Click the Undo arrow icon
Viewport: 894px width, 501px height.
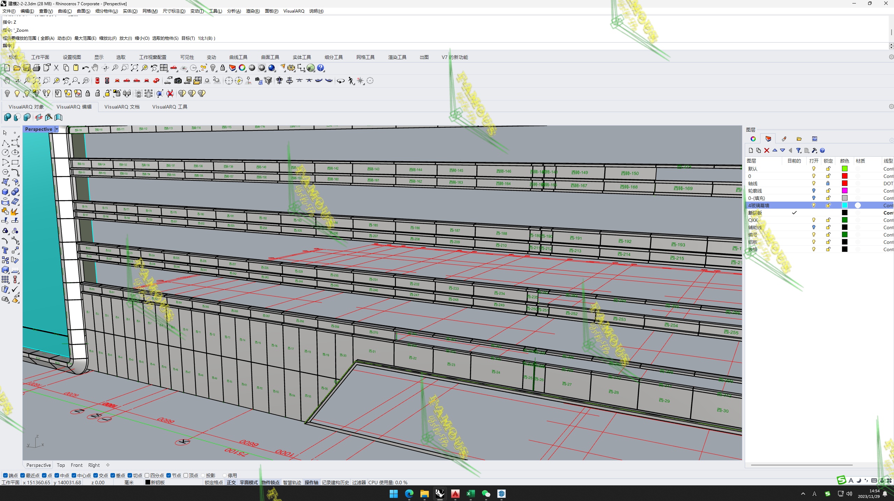tap(85, 68)
